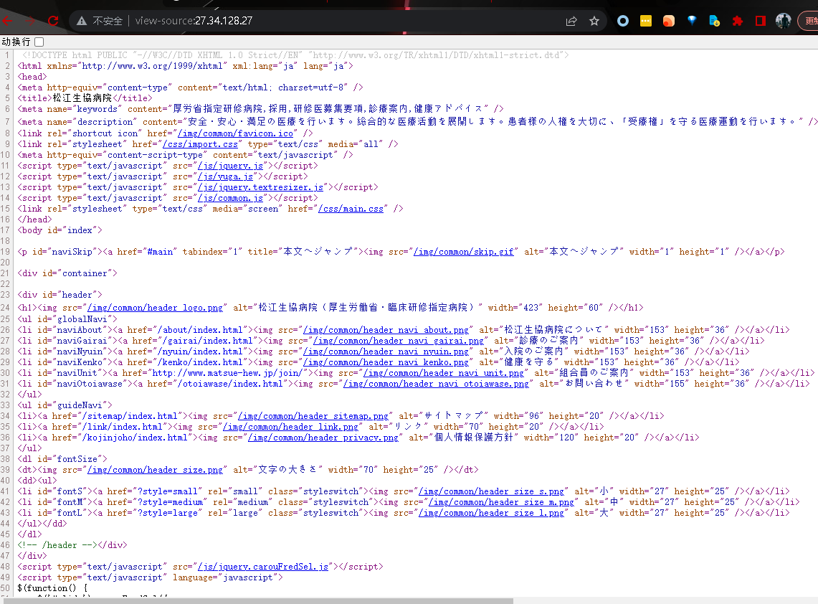Click the dl id="fontSize" source line
The image size is (818, 604).
[62, 459]
